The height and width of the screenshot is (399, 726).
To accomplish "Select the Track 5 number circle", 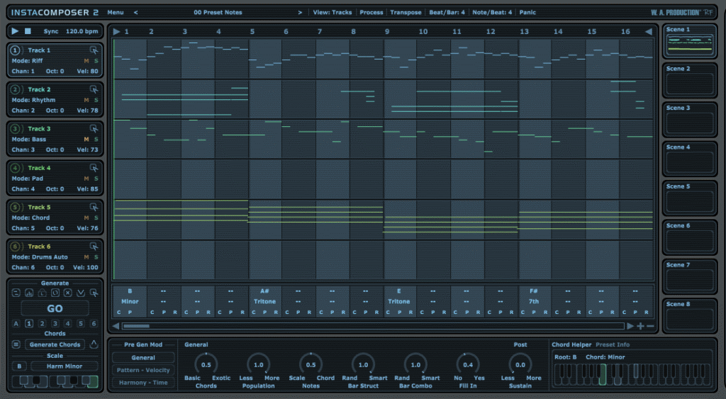I will (x=16, y=207).
